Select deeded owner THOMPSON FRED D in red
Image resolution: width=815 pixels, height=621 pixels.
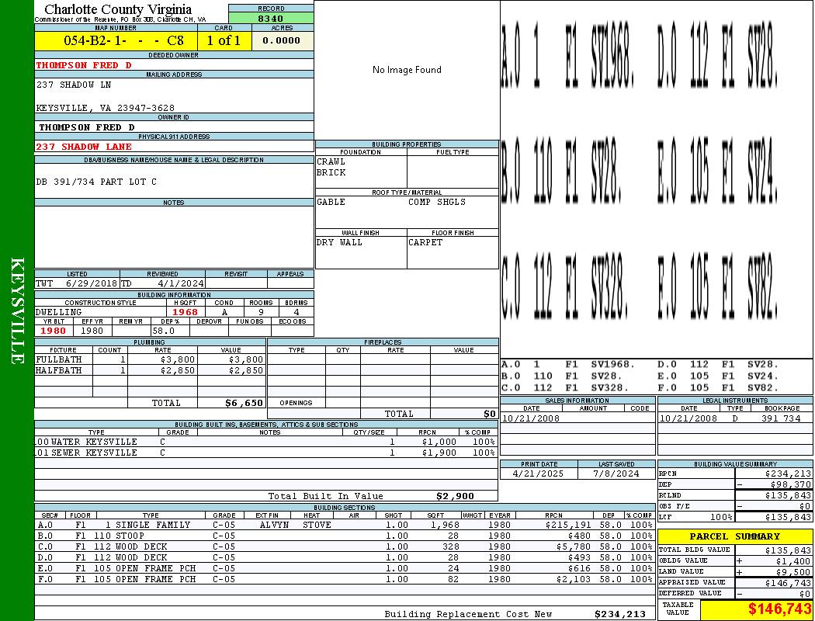click(84, 65)
